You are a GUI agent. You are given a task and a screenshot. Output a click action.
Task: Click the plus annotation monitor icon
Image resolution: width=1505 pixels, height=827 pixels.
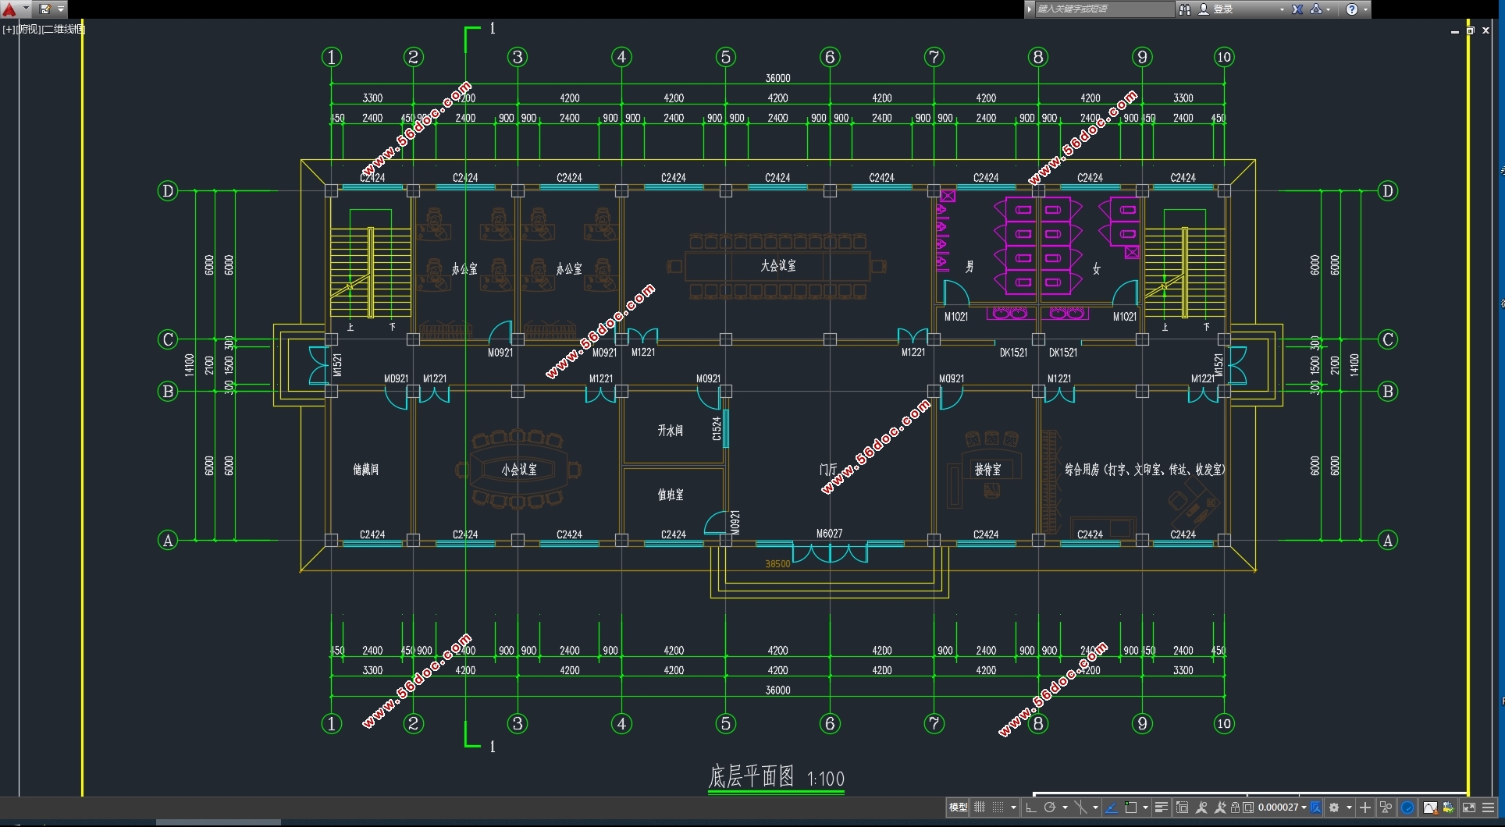point(1365,807)
